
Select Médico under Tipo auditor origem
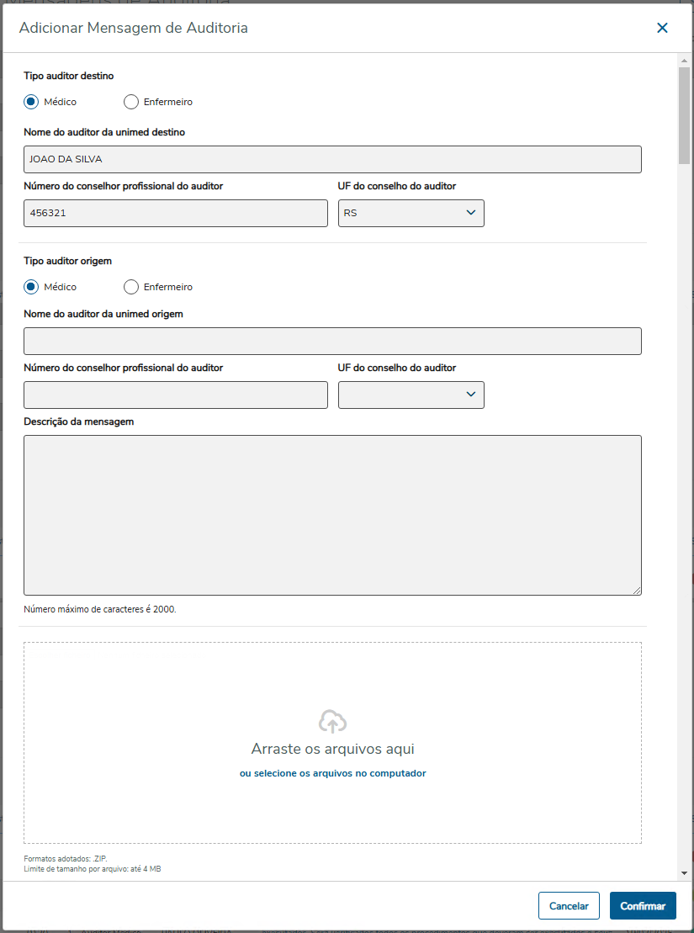pyautogui.click(x=32, y=287)
